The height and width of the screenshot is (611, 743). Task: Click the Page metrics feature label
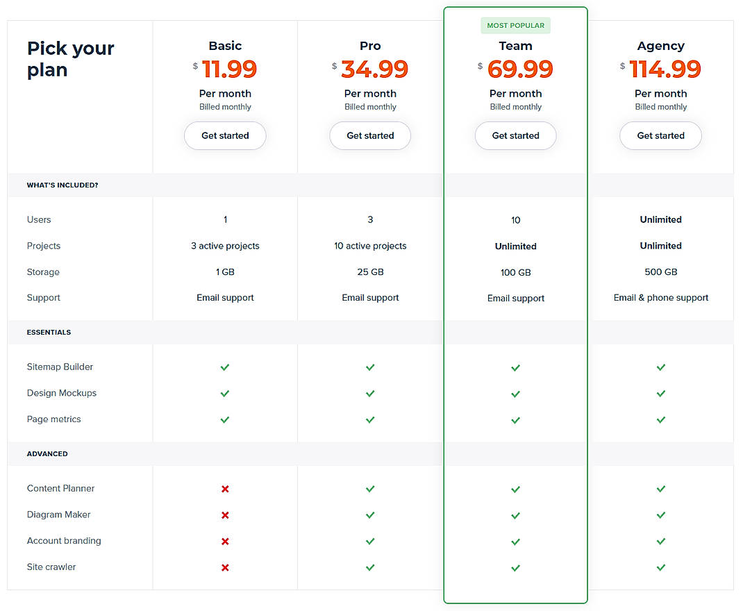pos(54,419)
